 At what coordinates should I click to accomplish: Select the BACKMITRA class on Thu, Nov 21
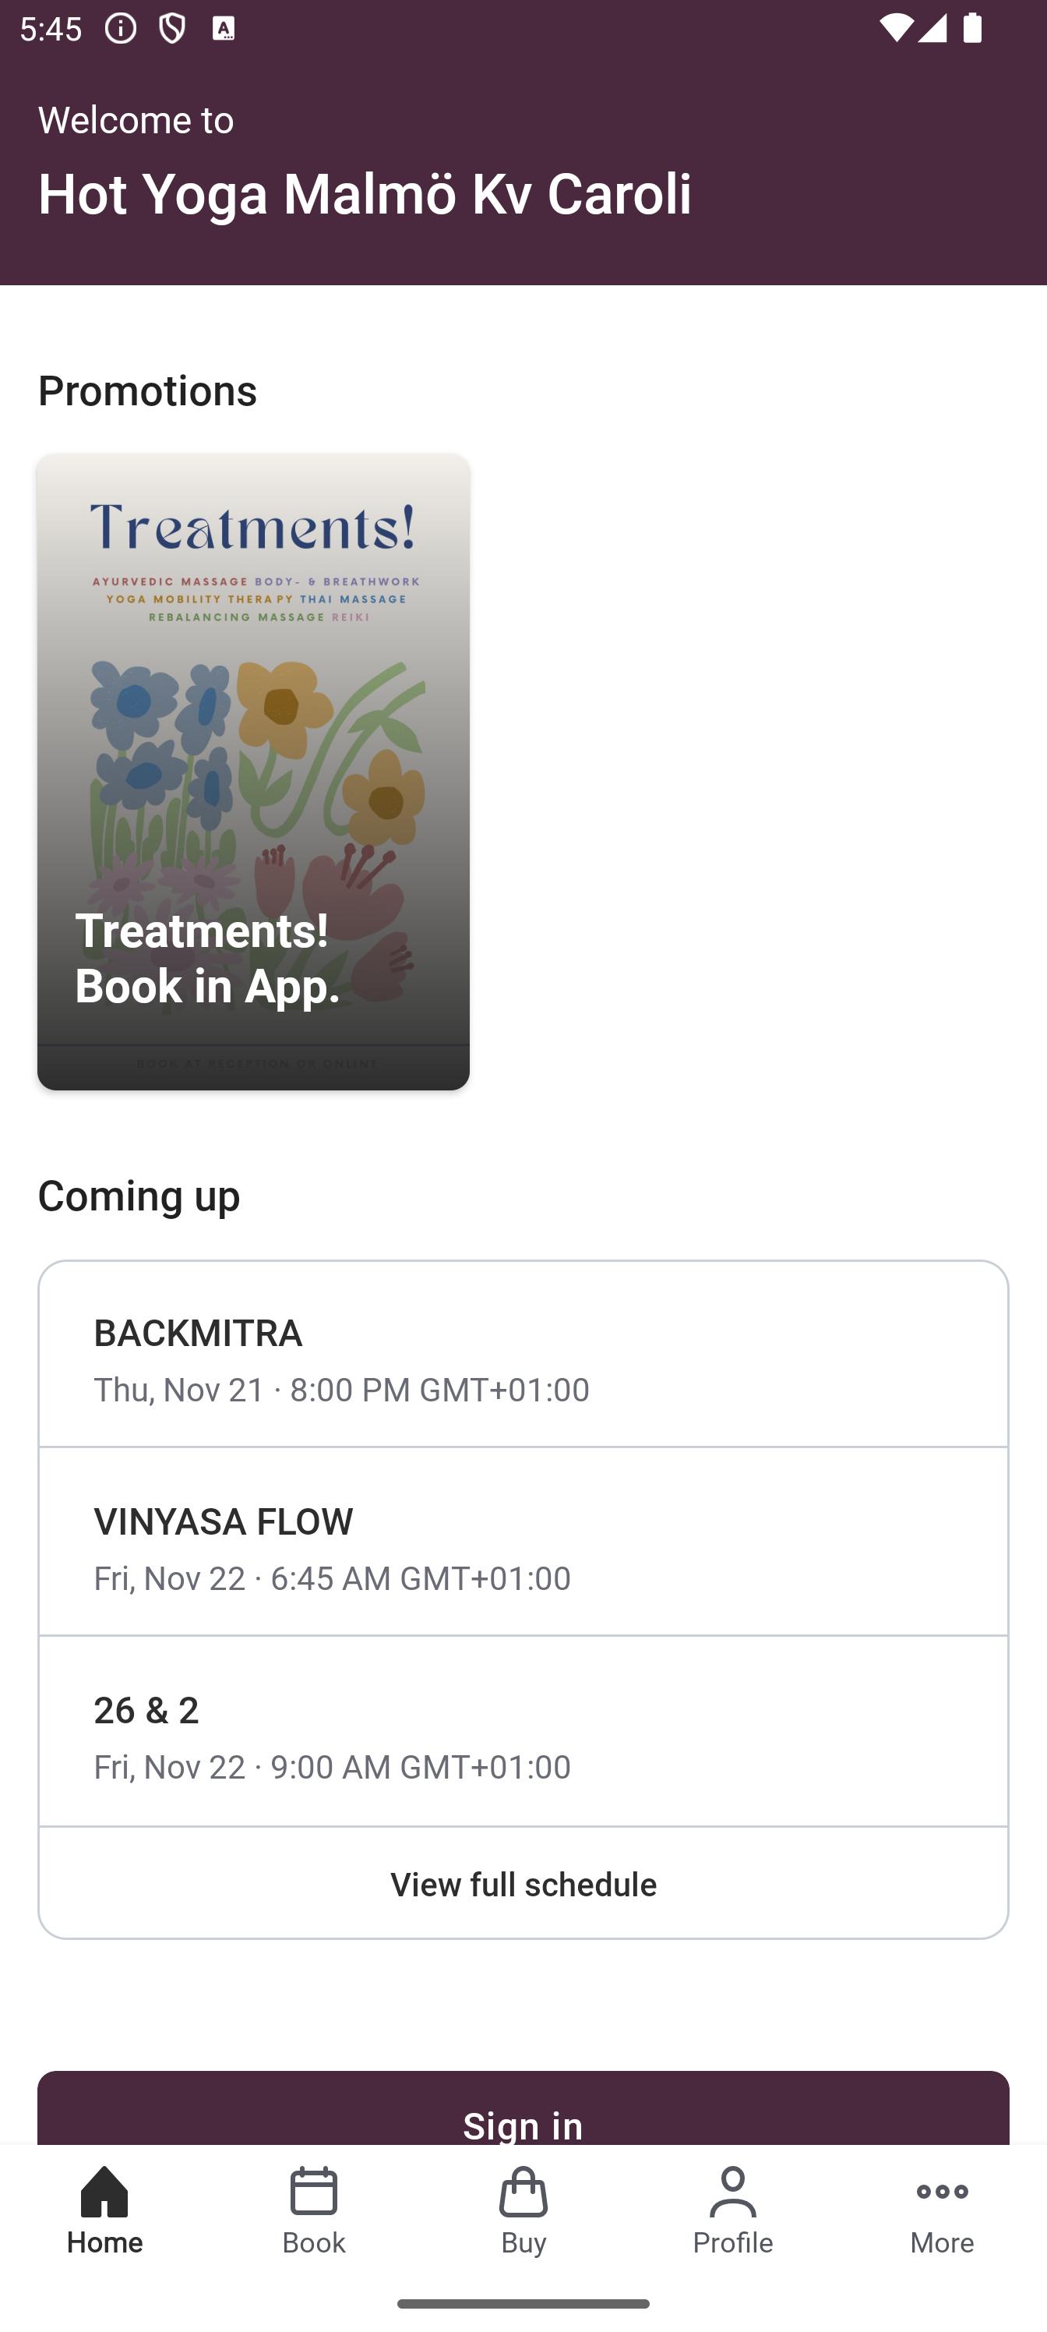(523, 1357)
